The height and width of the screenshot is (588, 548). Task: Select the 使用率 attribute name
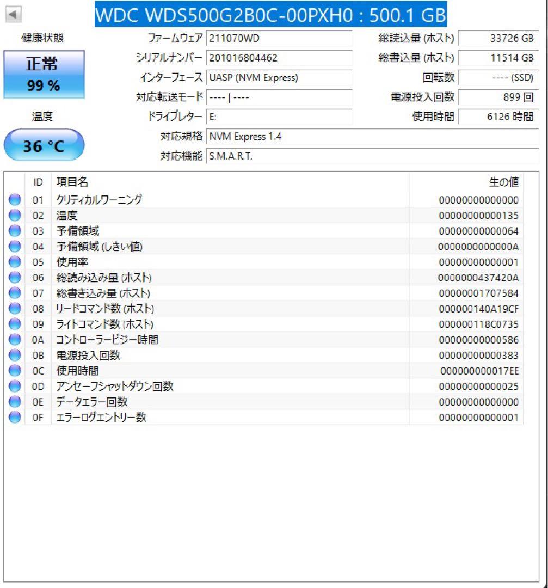72,262
